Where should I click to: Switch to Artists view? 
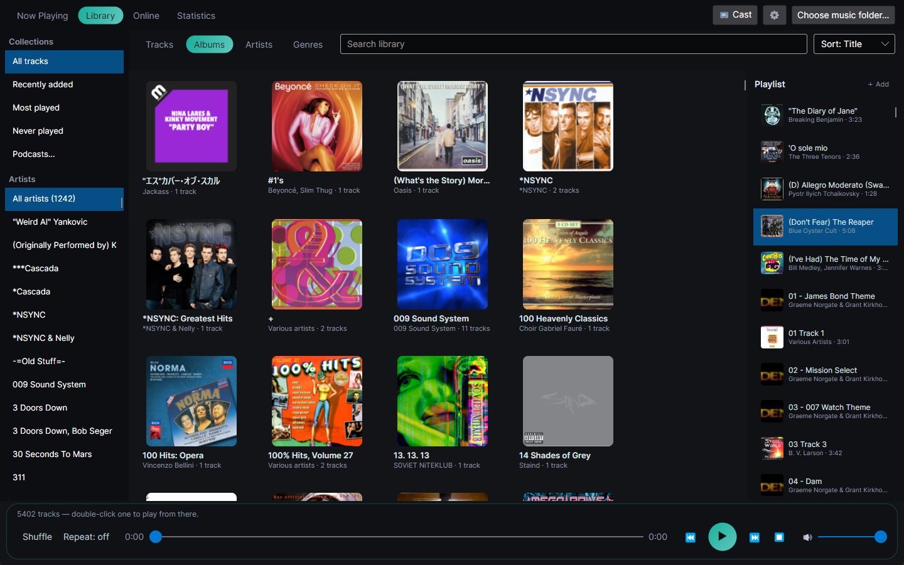point(259,45)
